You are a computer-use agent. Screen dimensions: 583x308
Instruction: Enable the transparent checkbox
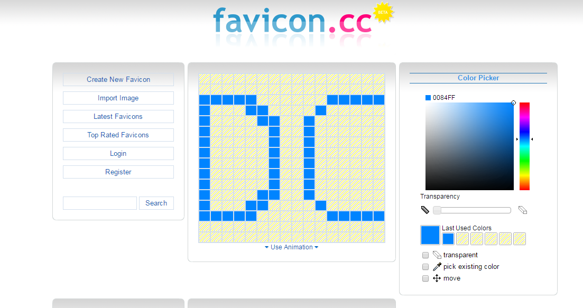pos(425,255)
